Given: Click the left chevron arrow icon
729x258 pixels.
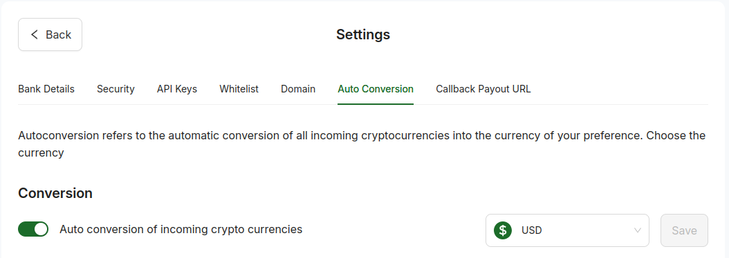Looking at the screenshot, I should tap(34, 34).
